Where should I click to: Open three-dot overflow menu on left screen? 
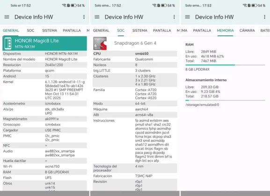click(x=84, y=17)
